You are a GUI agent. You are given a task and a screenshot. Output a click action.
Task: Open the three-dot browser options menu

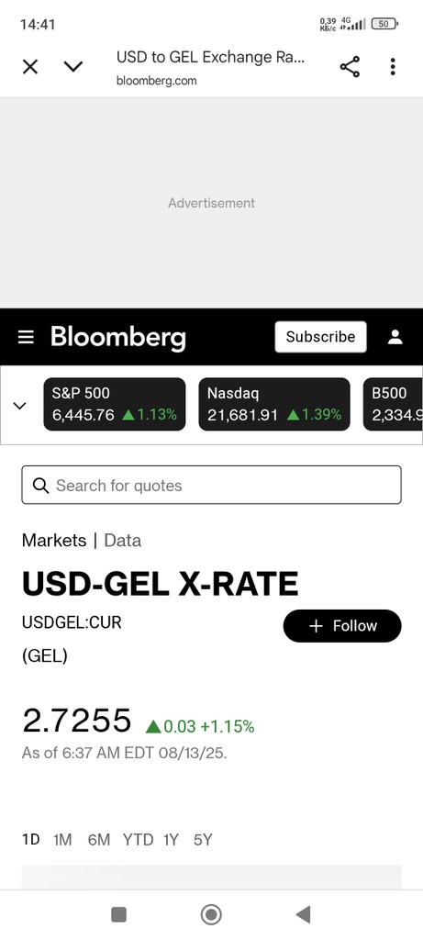coord(393,66)
